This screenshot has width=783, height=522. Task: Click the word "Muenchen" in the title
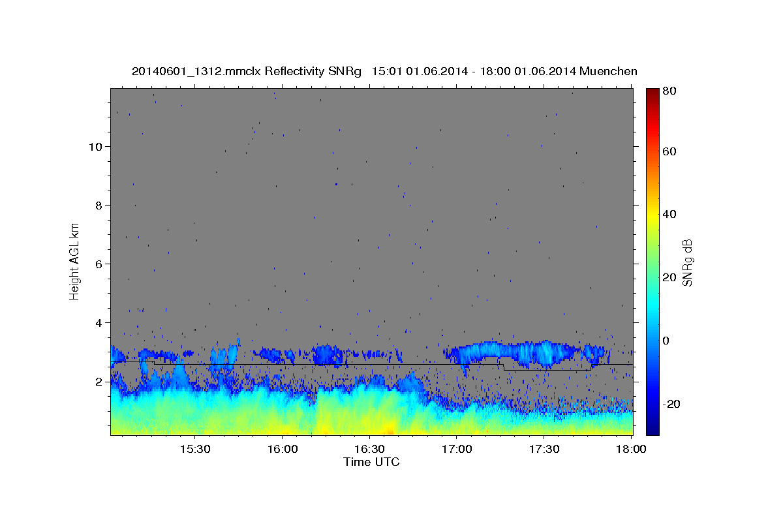click(x=609, y=71)
